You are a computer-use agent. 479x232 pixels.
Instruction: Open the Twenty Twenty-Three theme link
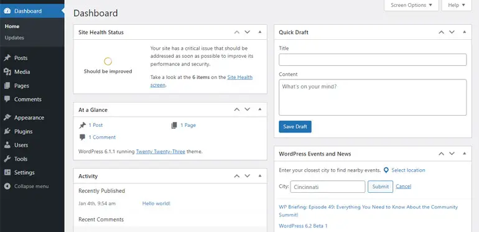(x=160, y=151)
